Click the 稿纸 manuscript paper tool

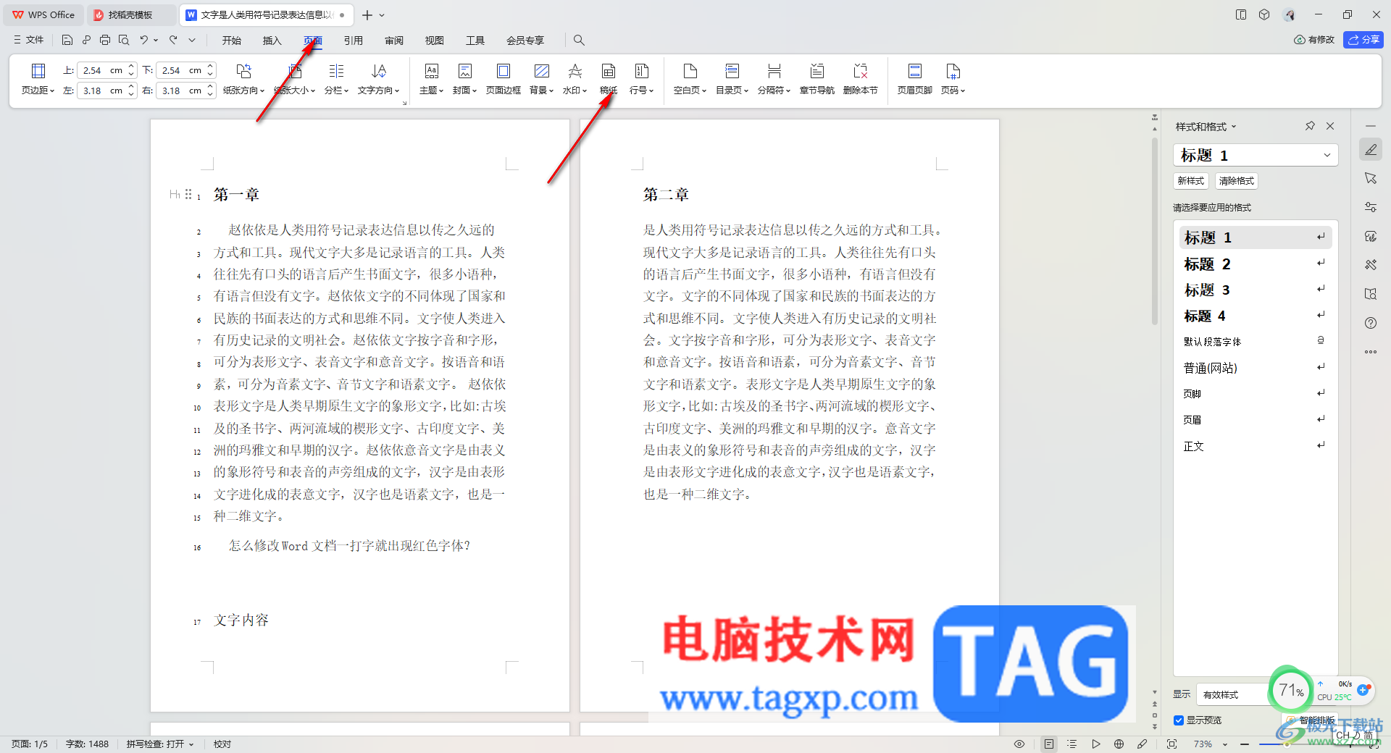tap(609, 79)
